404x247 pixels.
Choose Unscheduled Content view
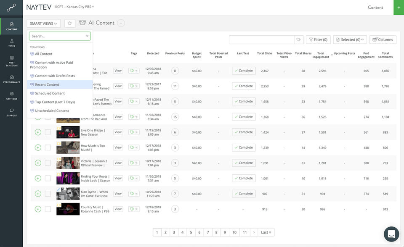coord(60,111)
